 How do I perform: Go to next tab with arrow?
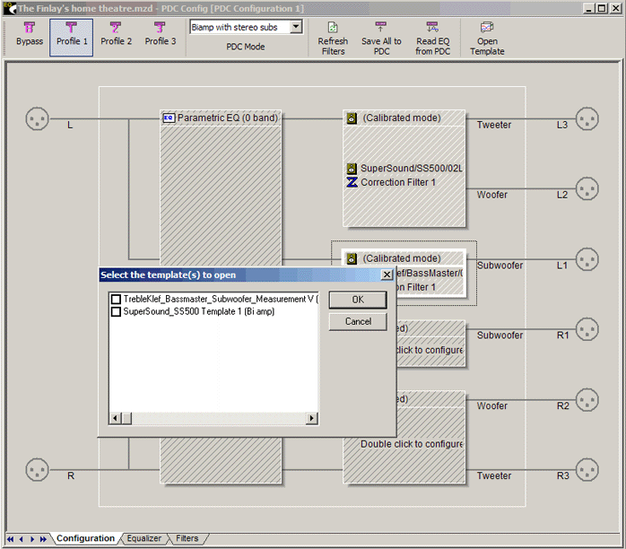[x=32, y=539]
